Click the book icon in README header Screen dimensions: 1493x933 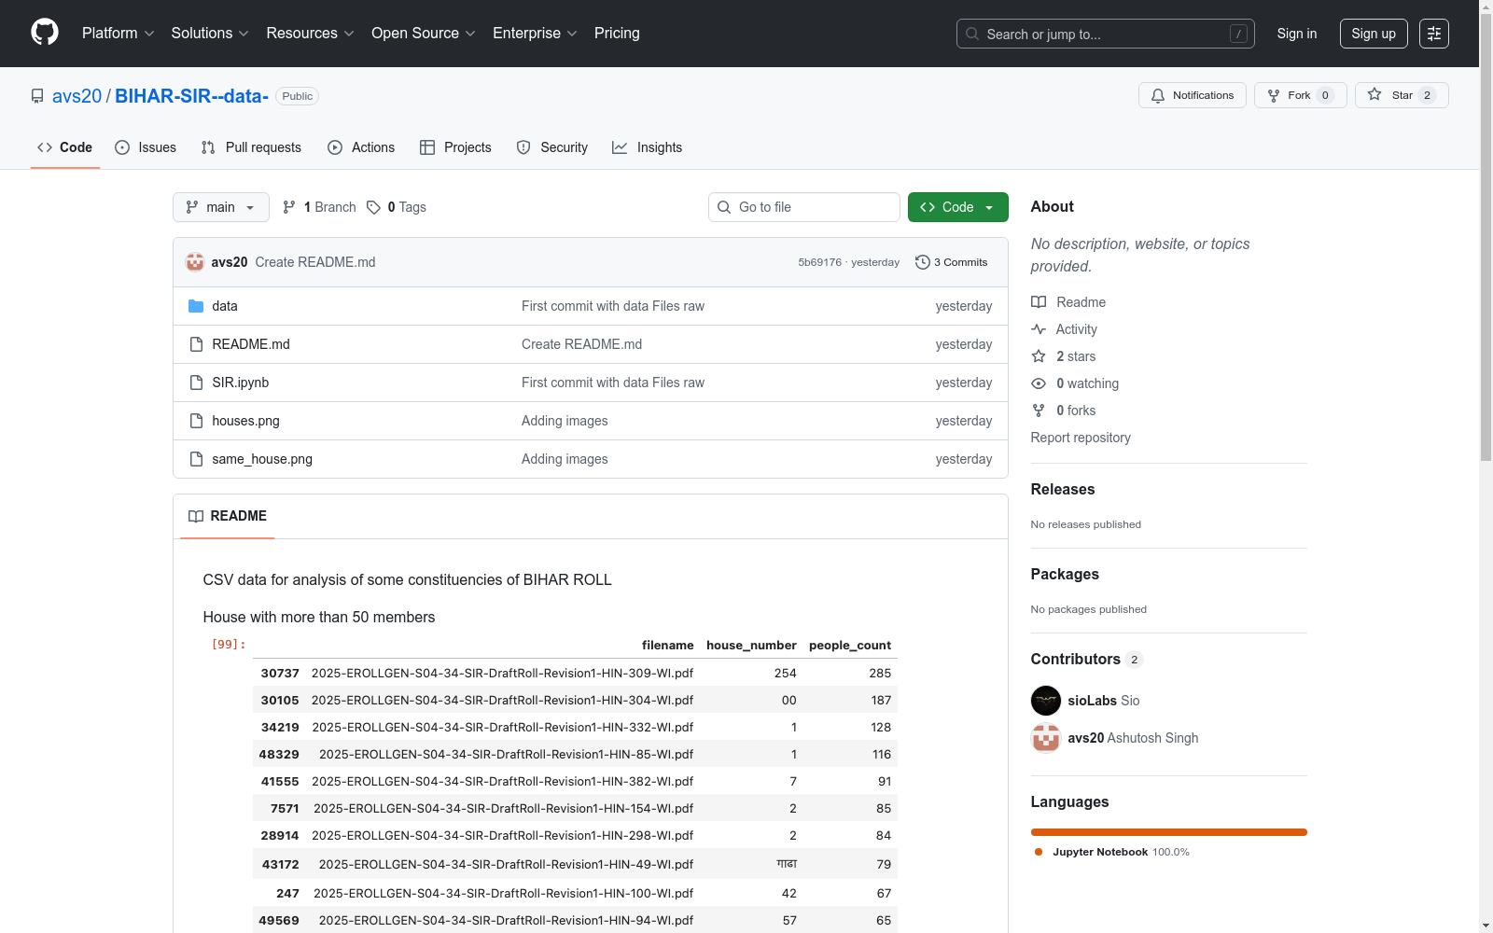point(196,516)
